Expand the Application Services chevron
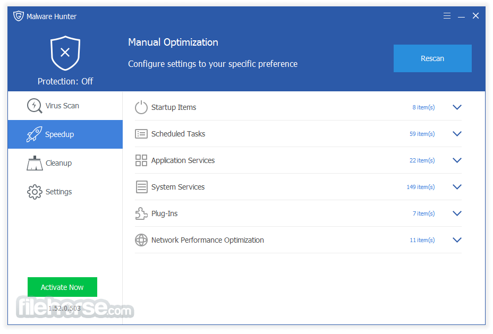 tap(457, 160)
